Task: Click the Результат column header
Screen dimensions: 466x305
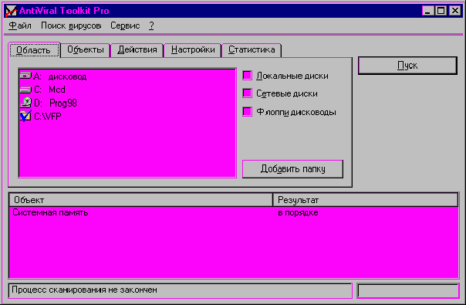Action: [x=365, y=200]
